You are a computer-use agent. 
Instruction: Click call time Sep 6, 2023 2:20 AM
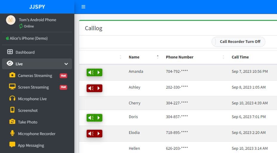[249, 132]
